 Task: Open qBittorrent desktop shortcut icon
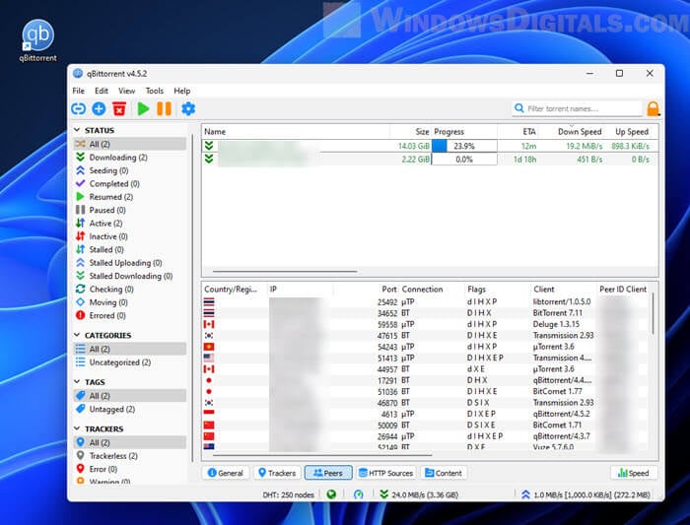(38, 40)
